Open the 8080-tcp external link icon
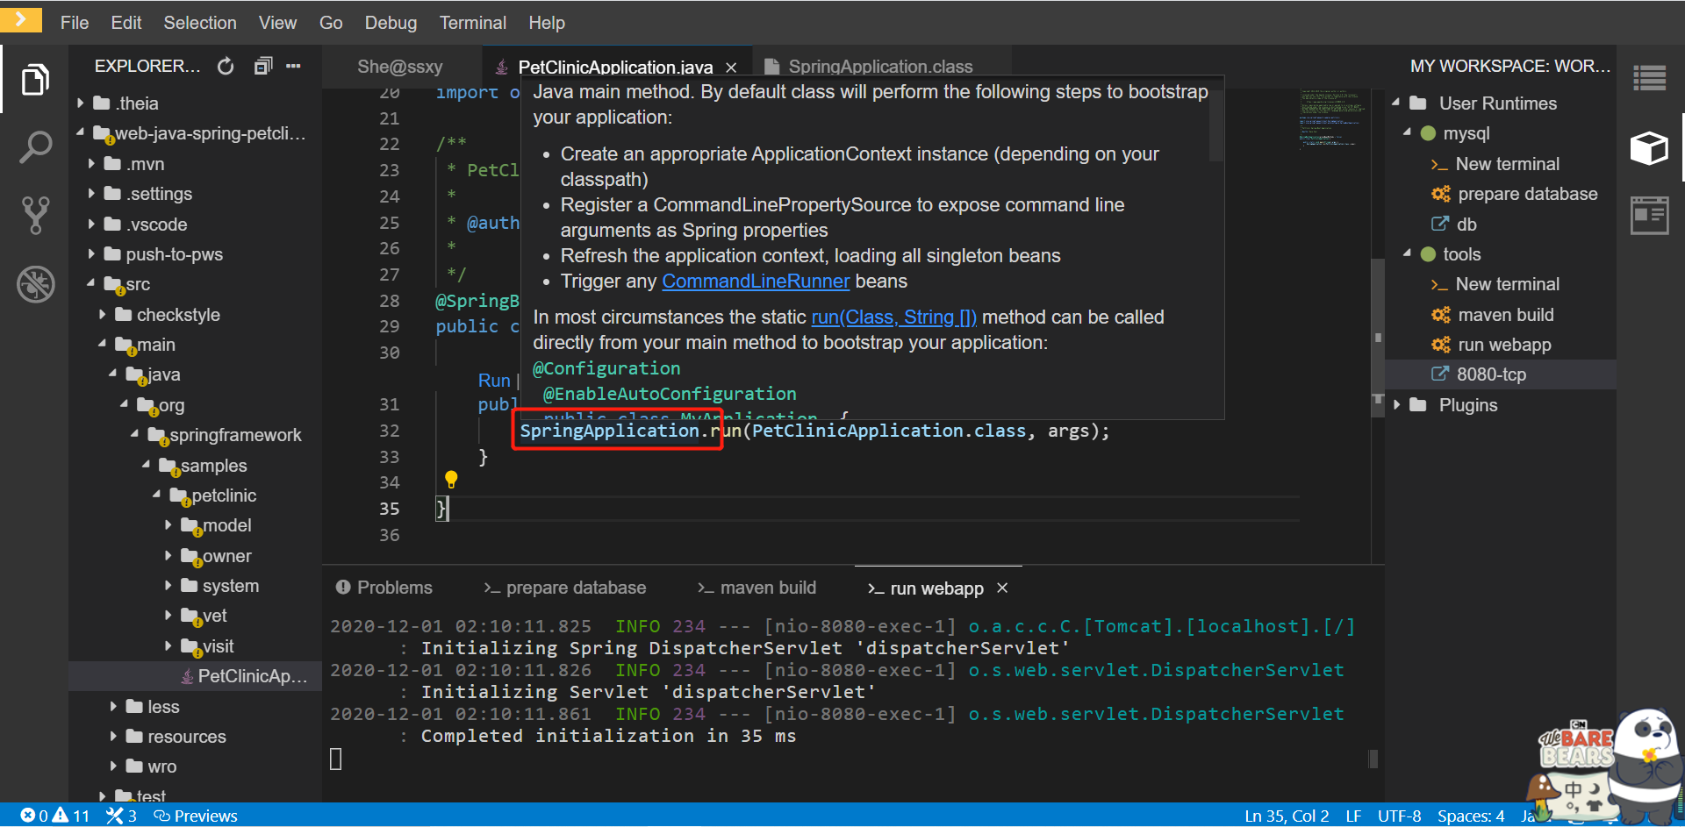The image size is (1685, 827). (x=1440, y=374)
